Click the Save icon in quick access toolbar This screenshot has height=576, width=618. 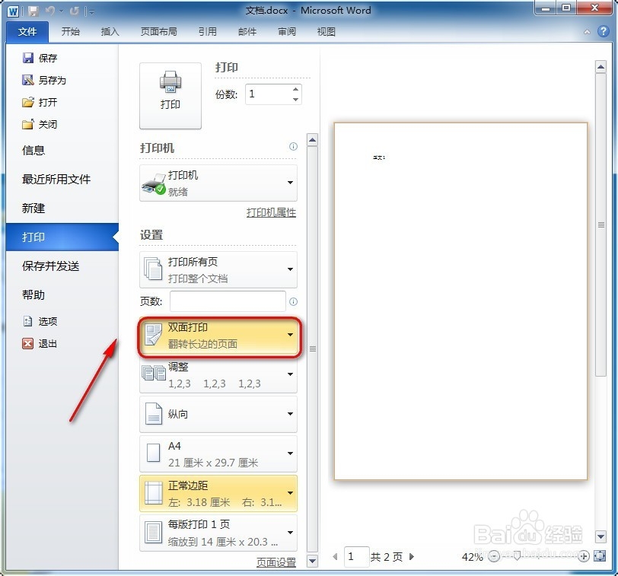click(33, 11)
